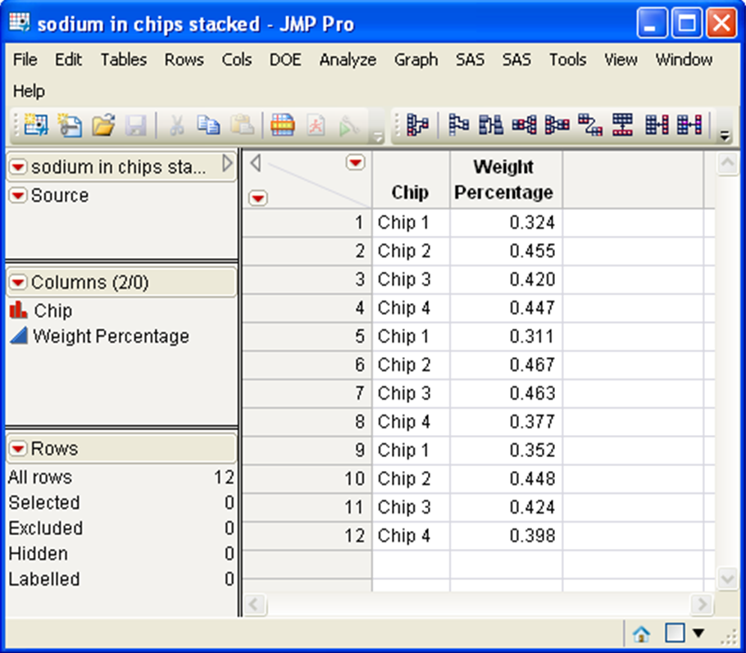Click the scissors Cut toolbar icon
This screenshot has height=653, width=746.
point(175,125)
